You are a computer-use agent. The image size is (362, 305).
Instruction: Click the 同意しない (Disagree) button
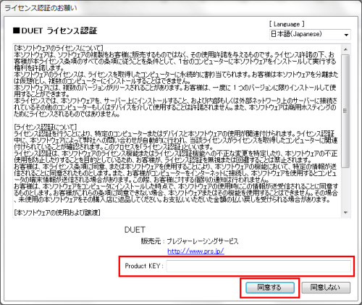(x=326, y=288)
